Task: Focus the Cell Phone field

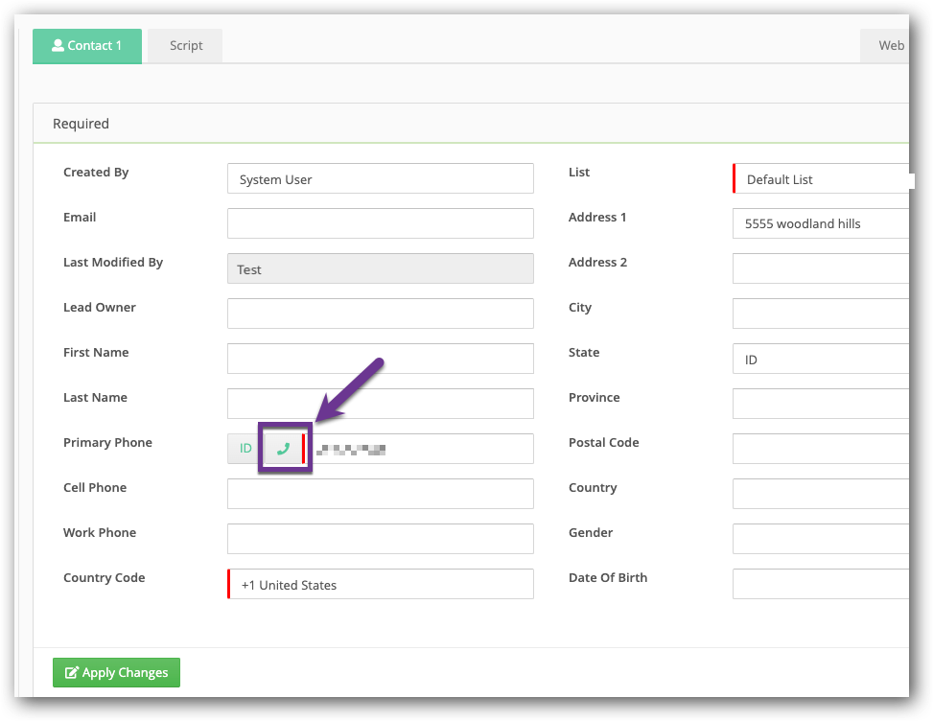Action: (381, 494)
